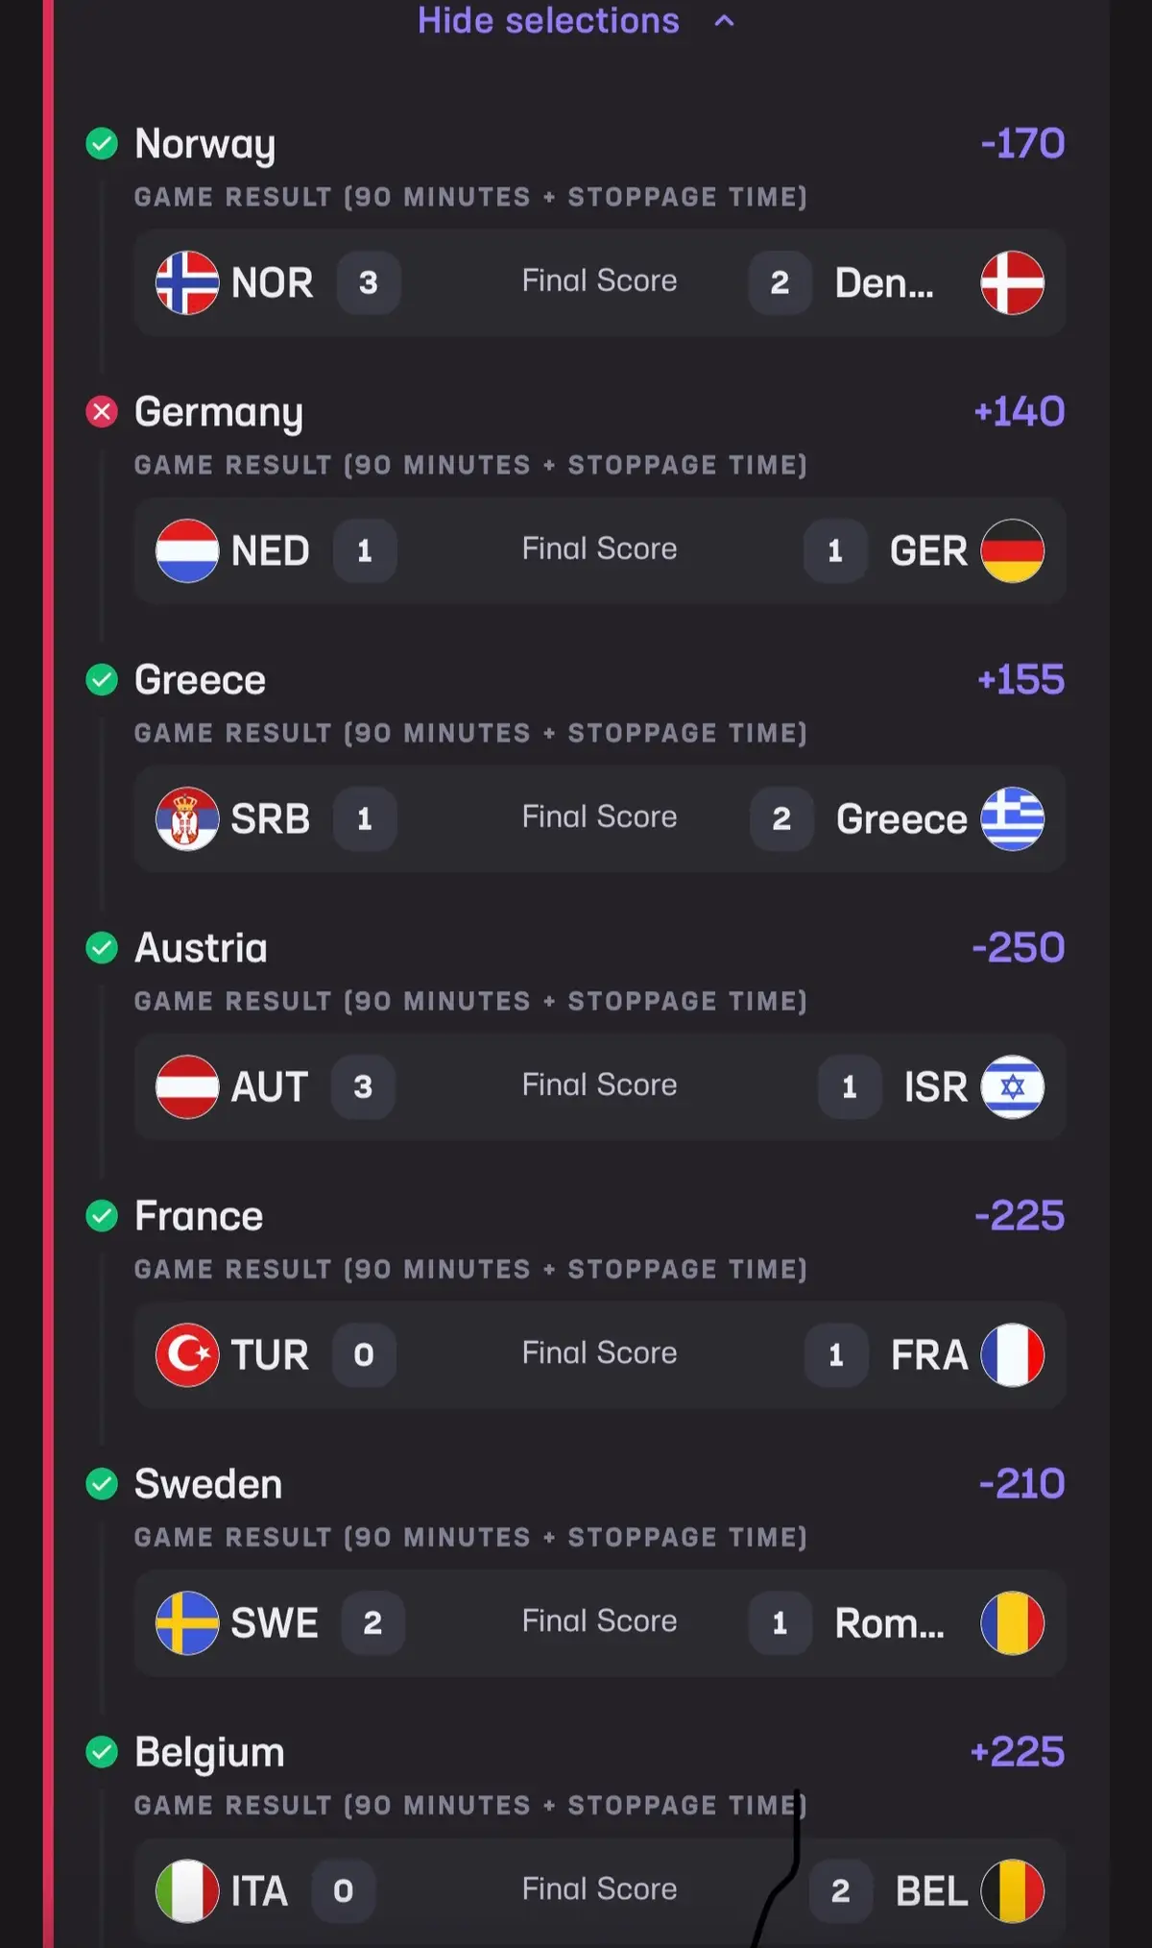Tap the Greece flag icon
The image size is (1152, 1948).
coord(1012,818)
